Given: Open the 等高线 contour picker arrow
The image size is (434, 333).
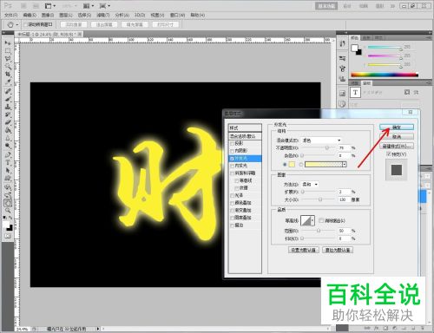Looking at the screenshot, I should [x=312, y=221].
